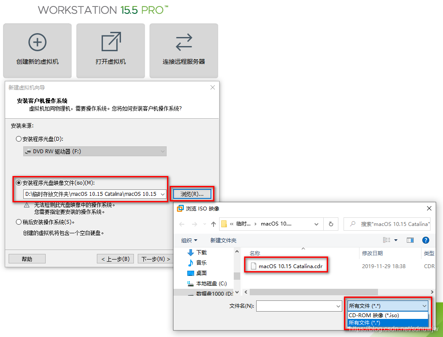Image resolution: width=443 pixels, height=337 pixels.
Task: Select installer disc (D) radio option
Action: 19,139
